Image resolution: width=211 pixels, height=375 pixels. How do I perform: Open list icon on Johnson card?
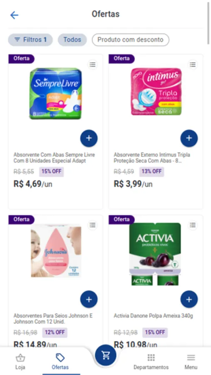click(92, 225)
